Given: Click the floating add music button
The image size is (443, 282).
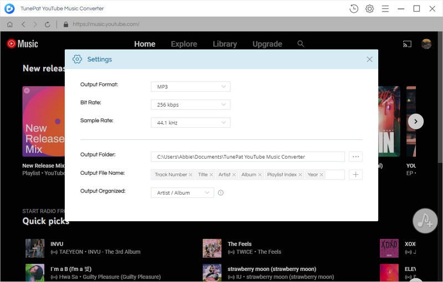Looking at the screenshot, I should (425, 221).
